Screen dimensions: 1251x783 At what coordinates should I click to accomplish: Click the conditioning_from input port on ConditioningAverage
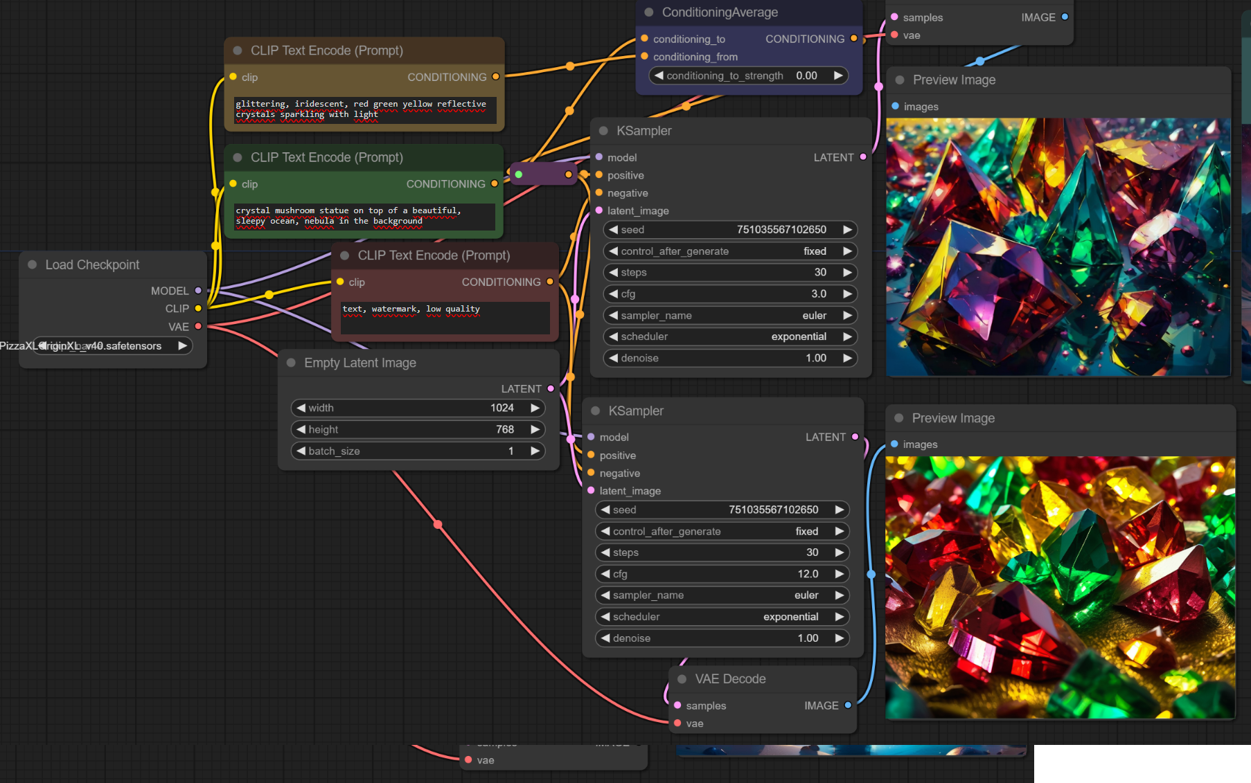pos(645,57)
